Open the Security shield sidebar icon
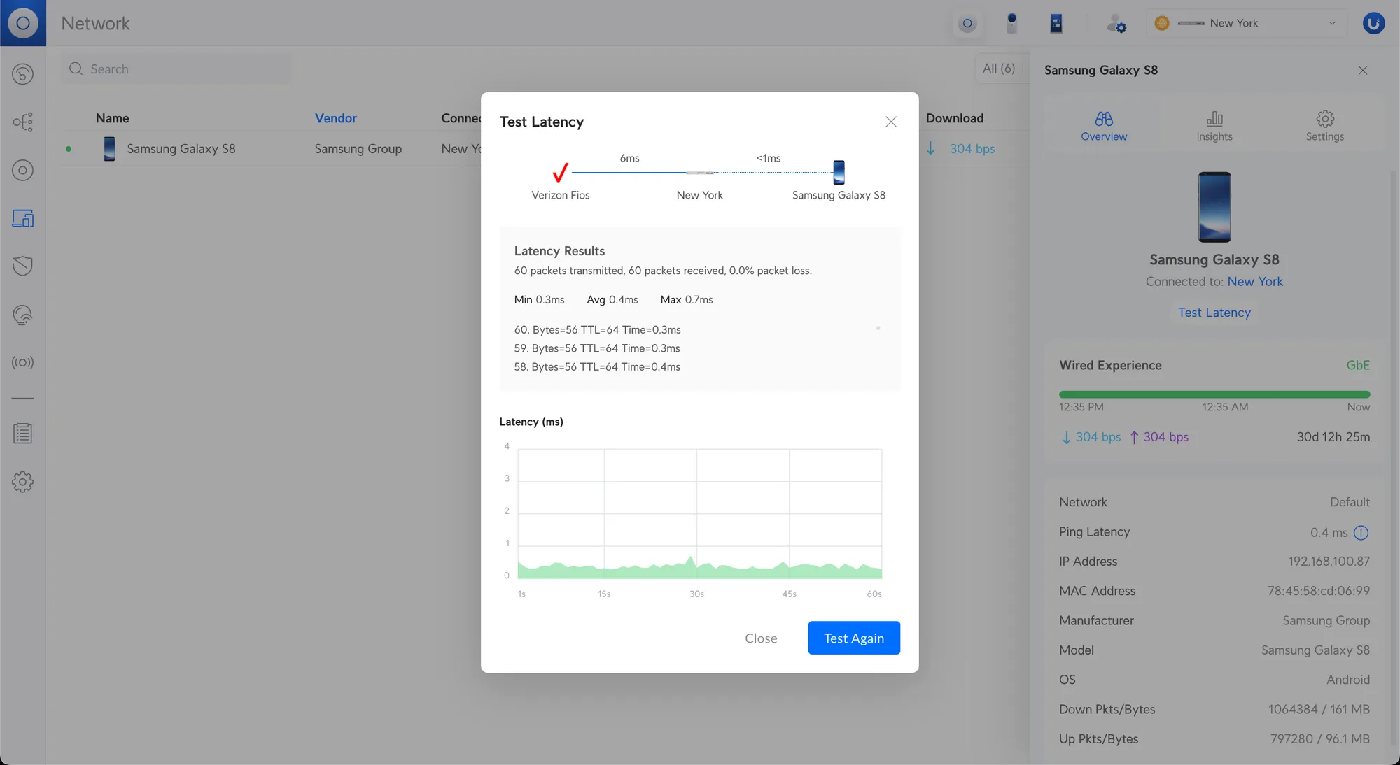1400x765 pixels. coord(22,266)
